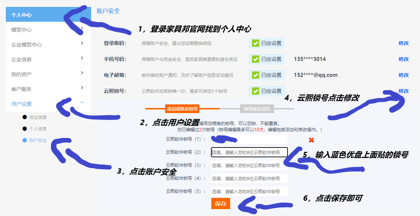Click the 登录密码： label

point(115,43)
